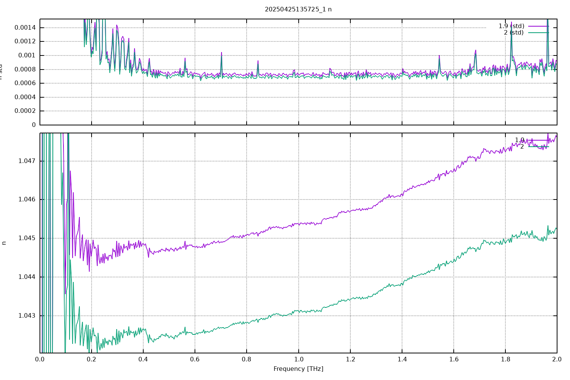Toggle the '2 (std)' legend entry
This screenshot has height=380, width=570.
513,33
